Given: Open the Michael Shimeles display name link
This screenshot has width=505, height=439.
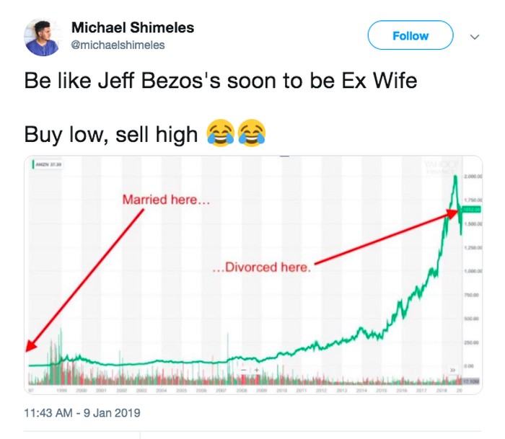Looking at the screenshot, I should [x=133, y=28].
